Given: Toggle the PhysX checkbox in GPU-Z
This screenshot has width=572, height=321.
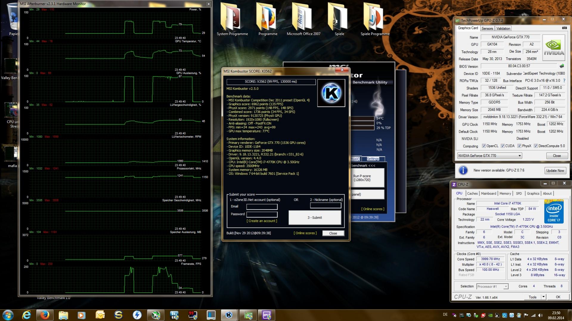Looking at the screenshot, I should [519, 146].
